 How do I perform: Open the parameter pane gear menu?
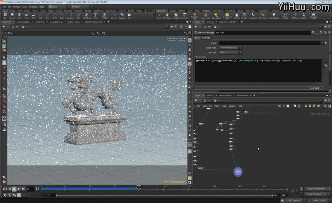coord(312,33)
